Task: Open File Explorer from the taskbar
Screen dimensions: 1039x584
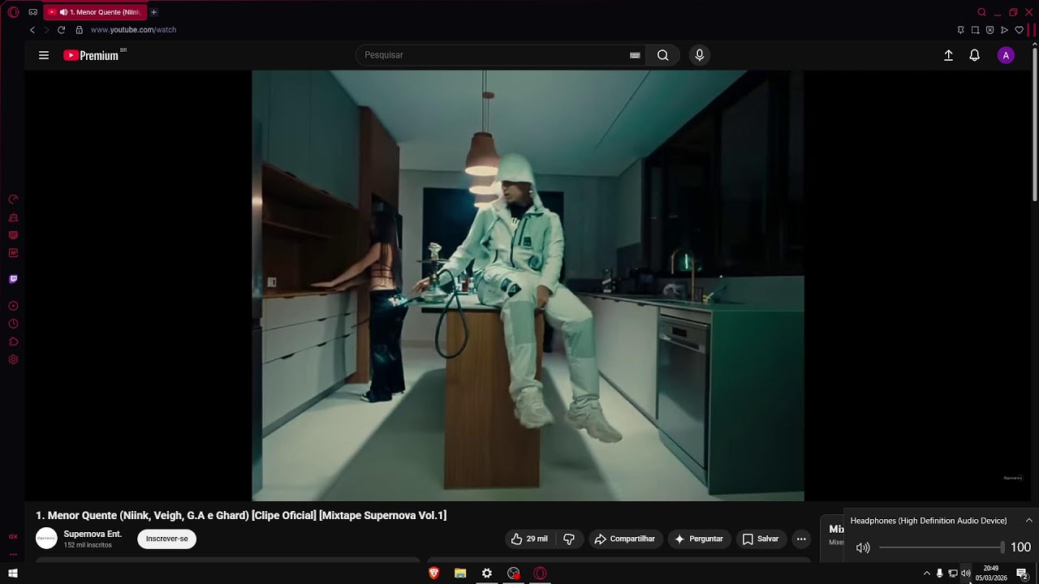Action: pyautogui.click(x=460, y=573)
